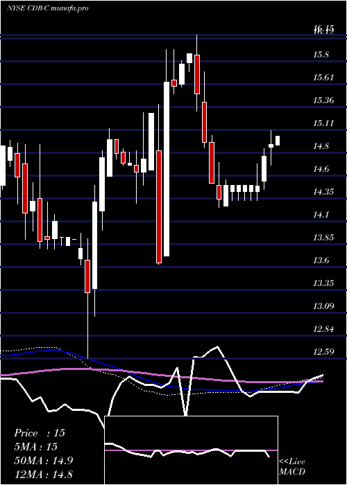
Task: Click the 15.61 price axis label
Action: click(323, 78)
